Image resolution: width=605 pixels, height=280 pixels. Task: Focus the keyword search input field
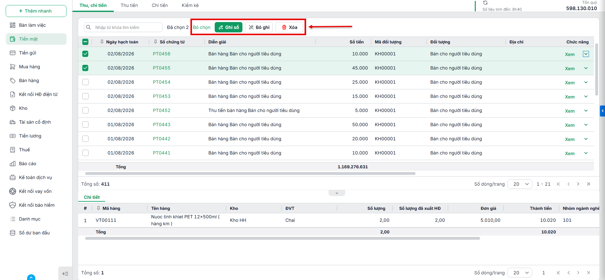coord(123,27)
